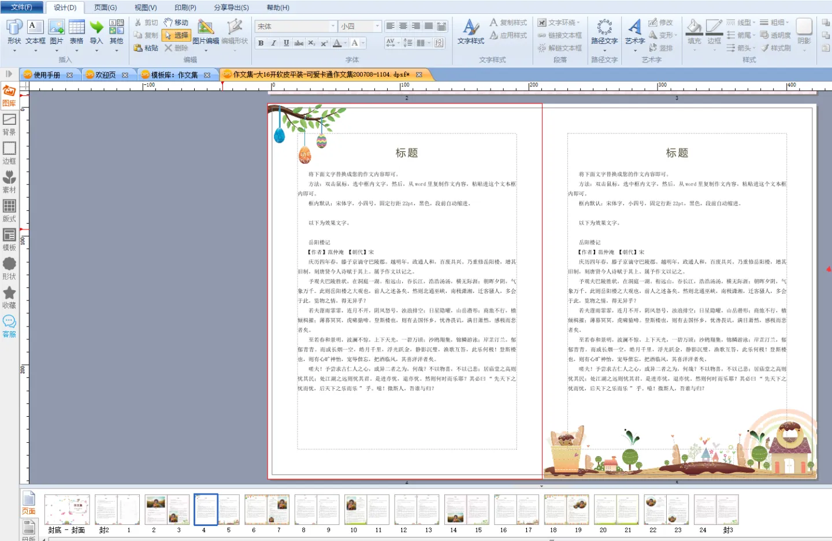Screen dimensions: 832x541
Task: Open the 帮助(H) ribbon tab
Action: pos(278,8)
